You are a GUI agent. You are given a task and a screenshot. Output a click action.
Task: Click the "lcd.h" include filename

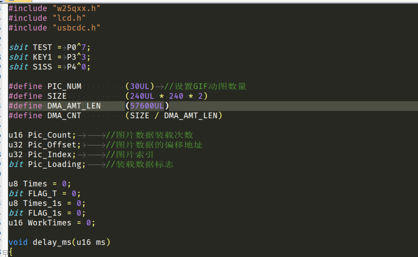(69, 18)
